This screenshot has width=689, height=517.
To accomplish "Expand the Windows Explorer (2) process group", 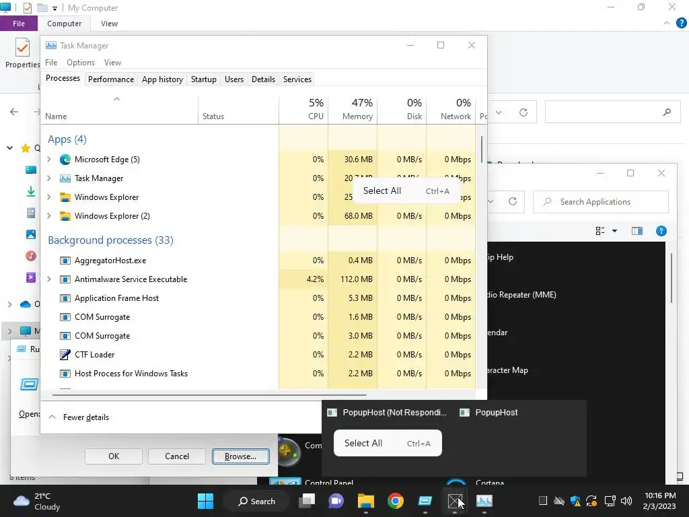I will (x=48, y=216).
